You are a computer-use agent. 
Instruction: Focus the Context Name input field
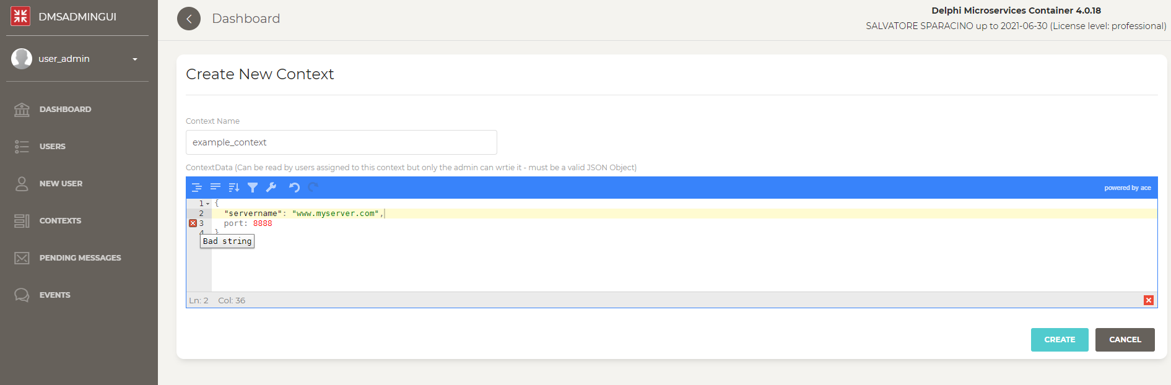click(341, 142)
